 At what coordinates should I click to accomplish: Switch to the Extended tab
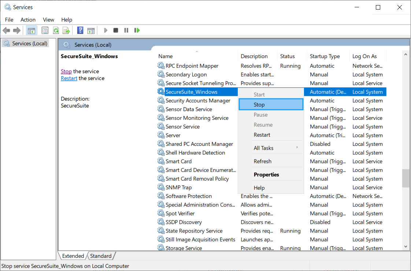click(x=73, y=256)
